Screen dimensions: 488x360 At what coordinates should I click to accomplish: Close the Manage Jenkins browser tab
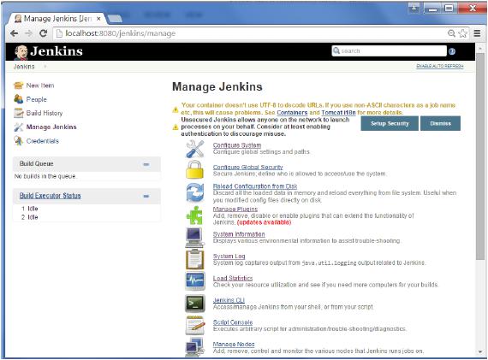click(98, 19)
